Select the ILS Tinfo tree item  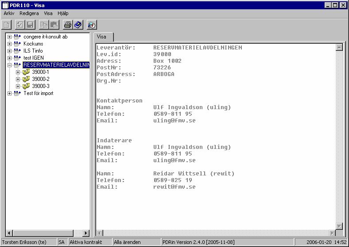33,51
